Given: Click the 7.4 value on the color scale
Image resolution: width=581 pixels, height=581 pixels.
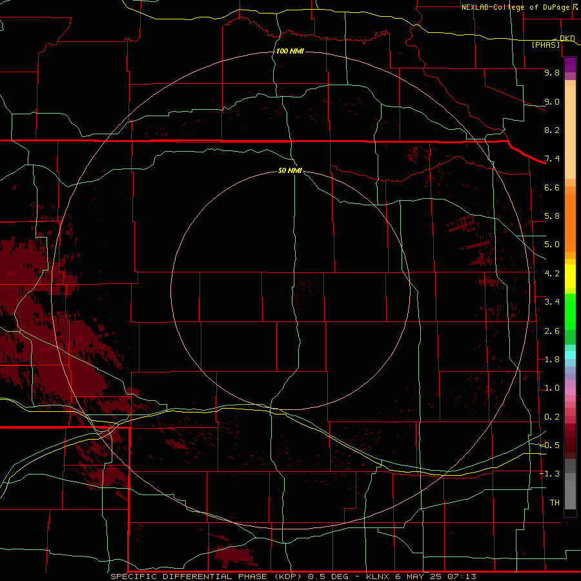Looking at the screenshot, I should pos(552,159).
